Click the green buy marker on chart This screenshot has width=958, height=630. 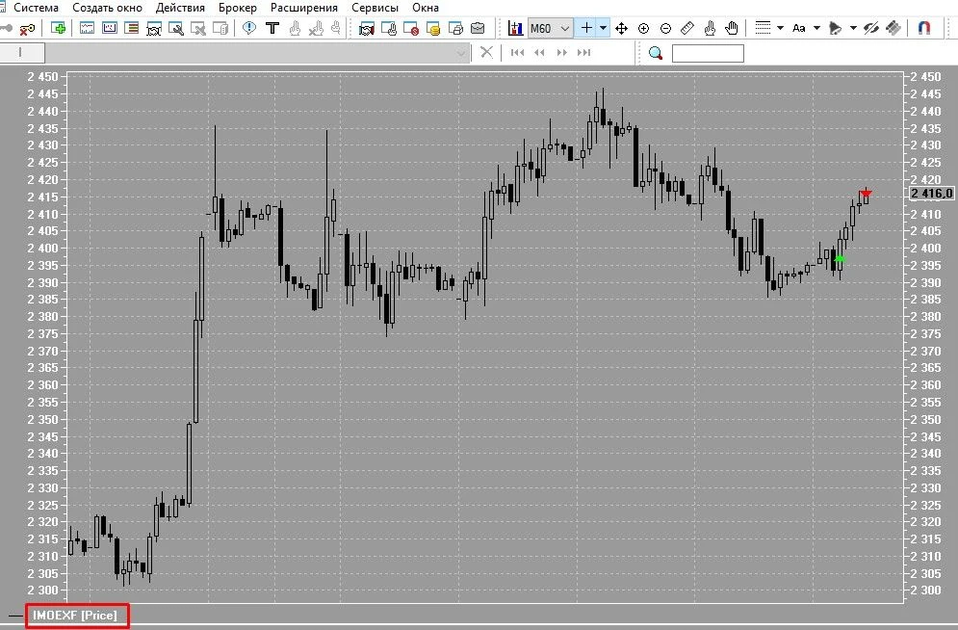point(840,259)
